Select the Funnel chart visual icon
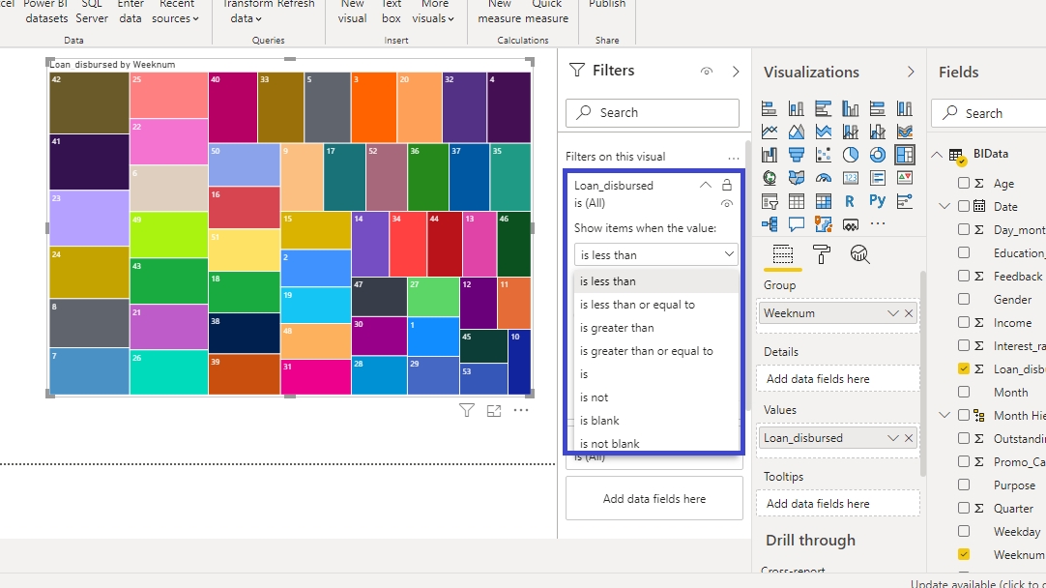The image size is (1046, 588). click(797, 155)
